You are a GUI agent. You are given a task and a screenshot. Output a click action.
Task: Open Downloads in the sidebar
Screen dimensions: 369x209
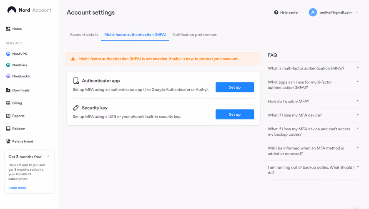21,90
